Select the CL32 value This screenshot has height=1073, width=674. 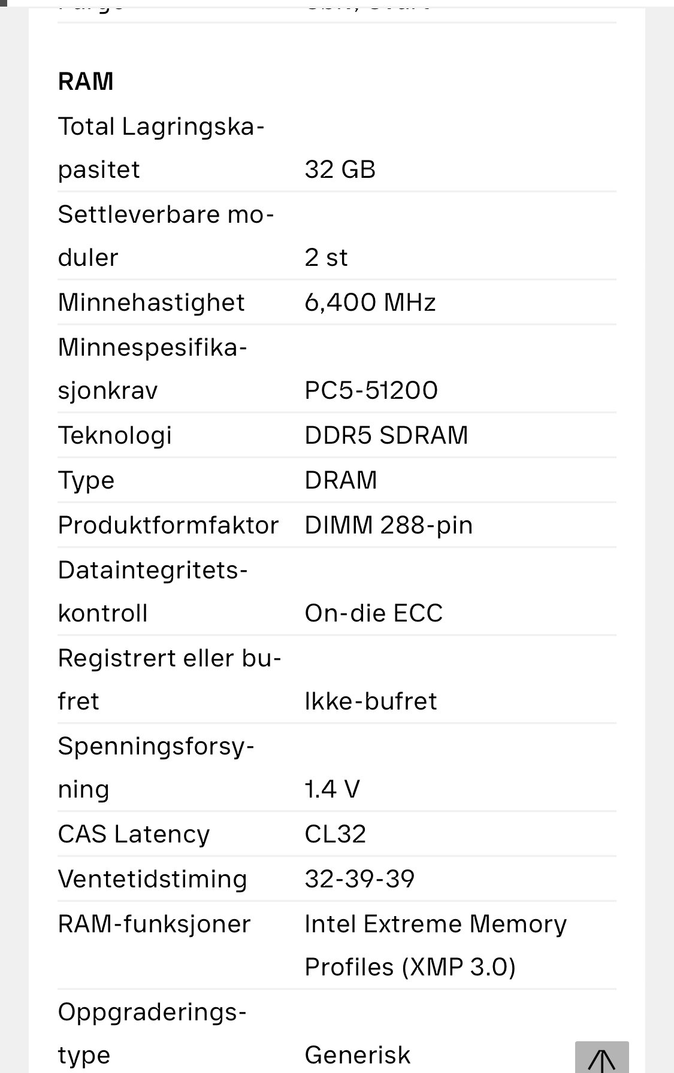click(335, 834)
